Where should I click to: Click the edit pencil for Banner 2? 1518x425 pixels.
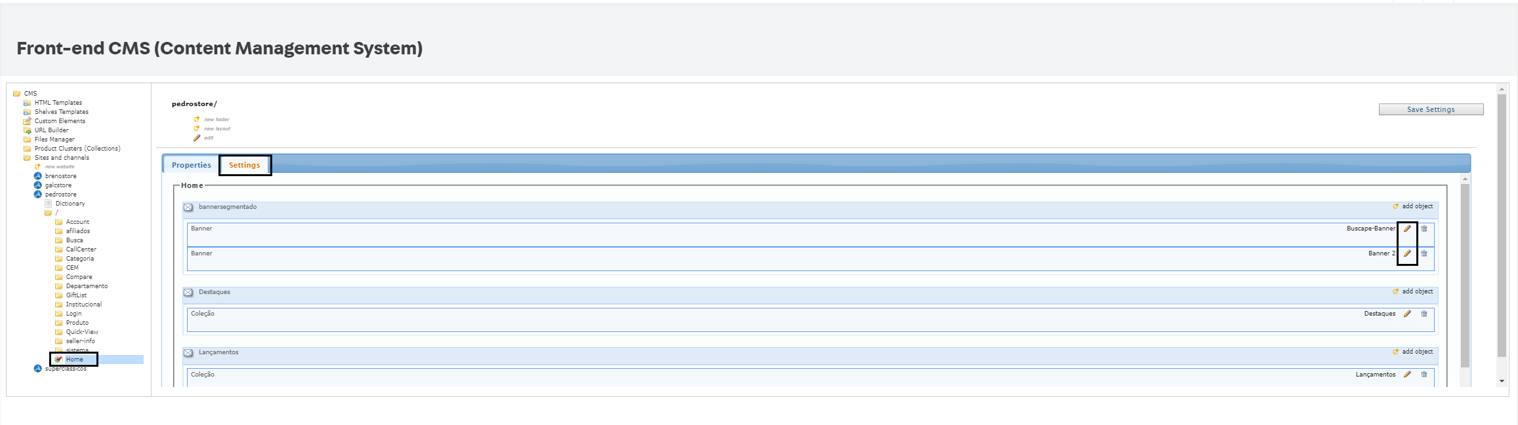(1406, 253)
